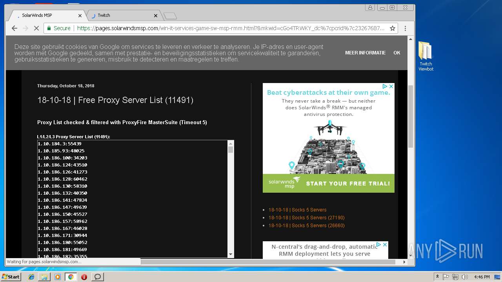
Task: Select proxy entry 1.10.184.3:55439
Action: pos(60,144)
